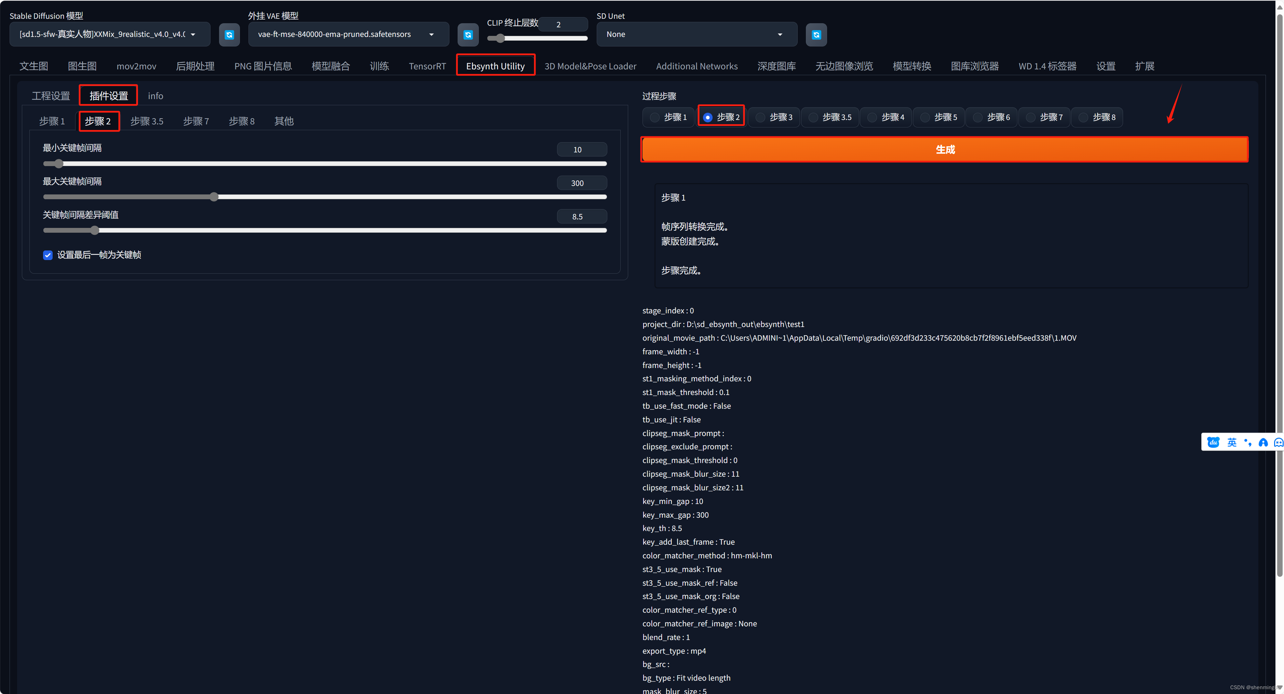Viewport: 1284px width, 694px height.
Task: Open plugin settings 步骤 3.5 tab
Action: click(x=147, y=121)
